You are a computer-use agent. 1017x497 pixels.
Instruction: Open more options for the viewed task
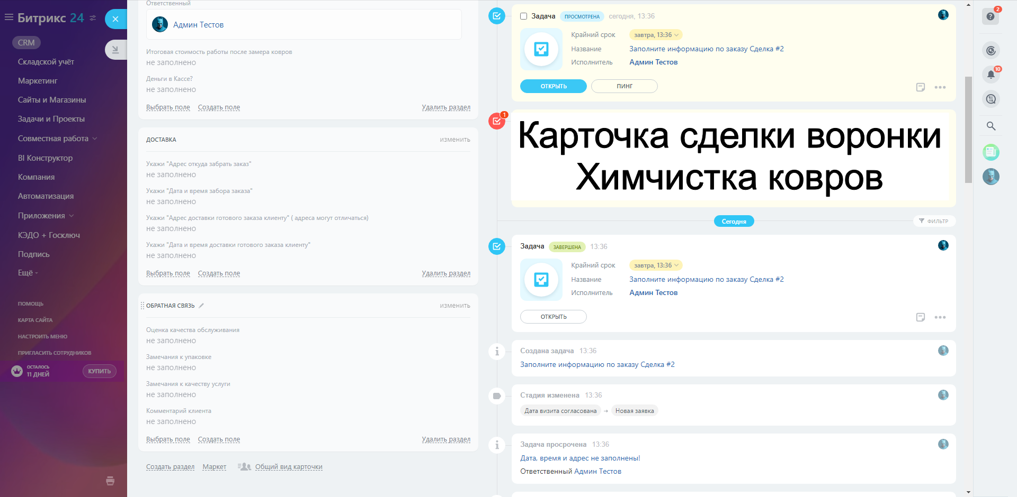(x=940, y=87)
